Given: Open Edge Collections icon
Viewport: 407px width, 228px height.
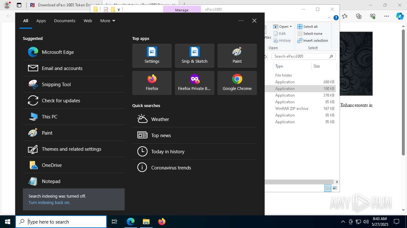Looking at the screenshot, I should click(359, 16).
